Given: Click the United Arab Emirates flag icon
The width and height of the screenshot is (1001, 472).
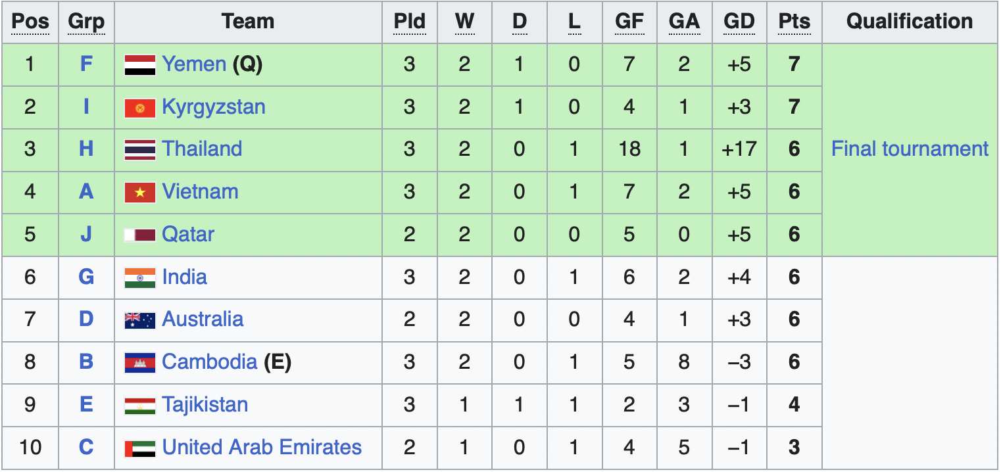Looking at the screenshot, I should click(140, 448).
